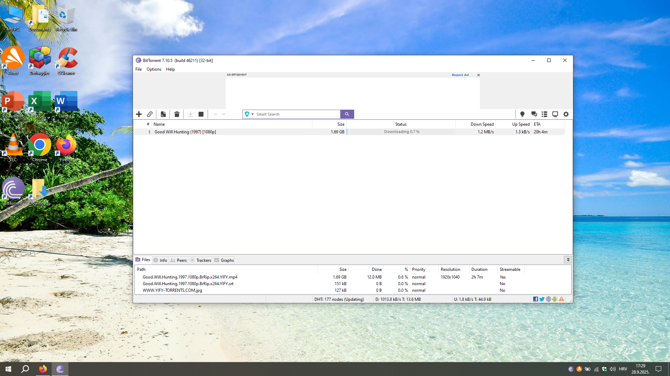Sort torrents by Name column

pos(232,124)
